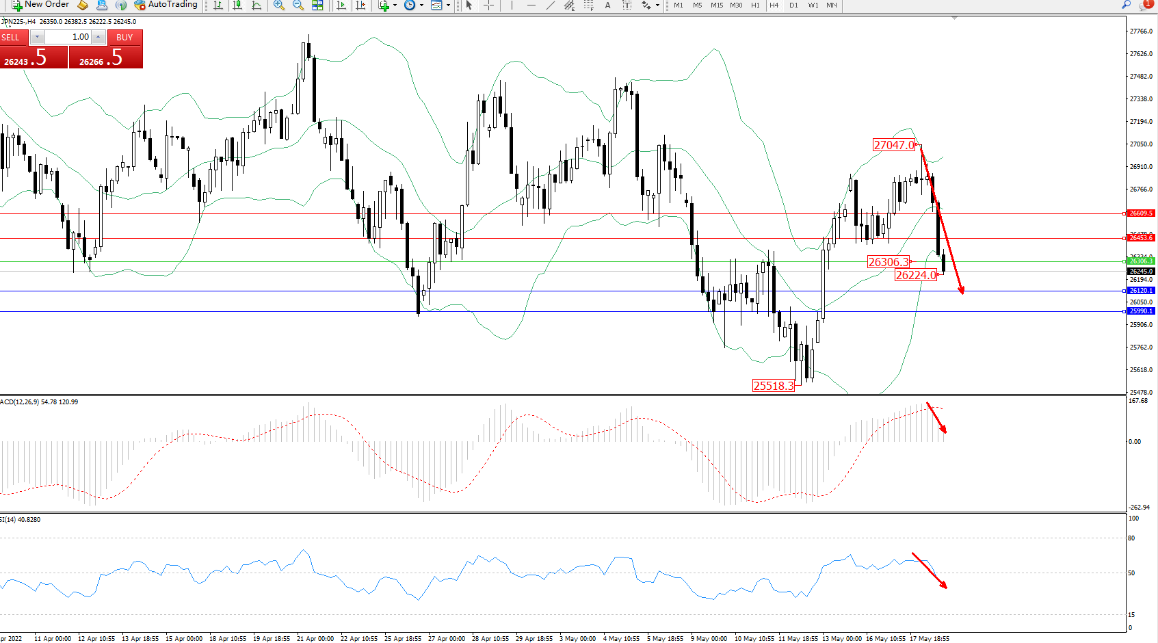Select the crosshair cursor tool
1158x643 pixels.
pyautogui.click(x=488, y=5)
